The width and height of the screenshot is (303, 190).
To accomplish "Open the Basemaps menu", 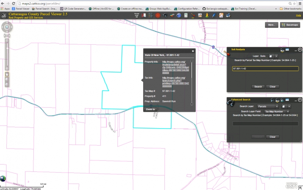I will point(290,25).
